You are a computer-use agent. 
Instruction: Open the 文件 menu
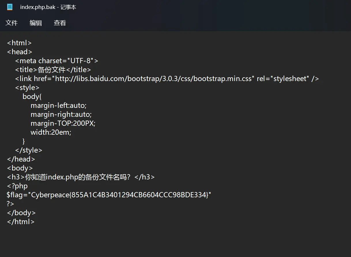point(12,23)
